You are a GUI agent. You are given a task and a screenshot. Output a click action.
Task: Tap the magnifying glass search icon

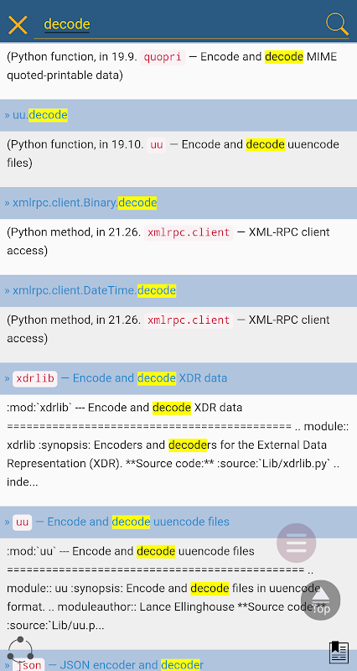click(x=337, y=24)
